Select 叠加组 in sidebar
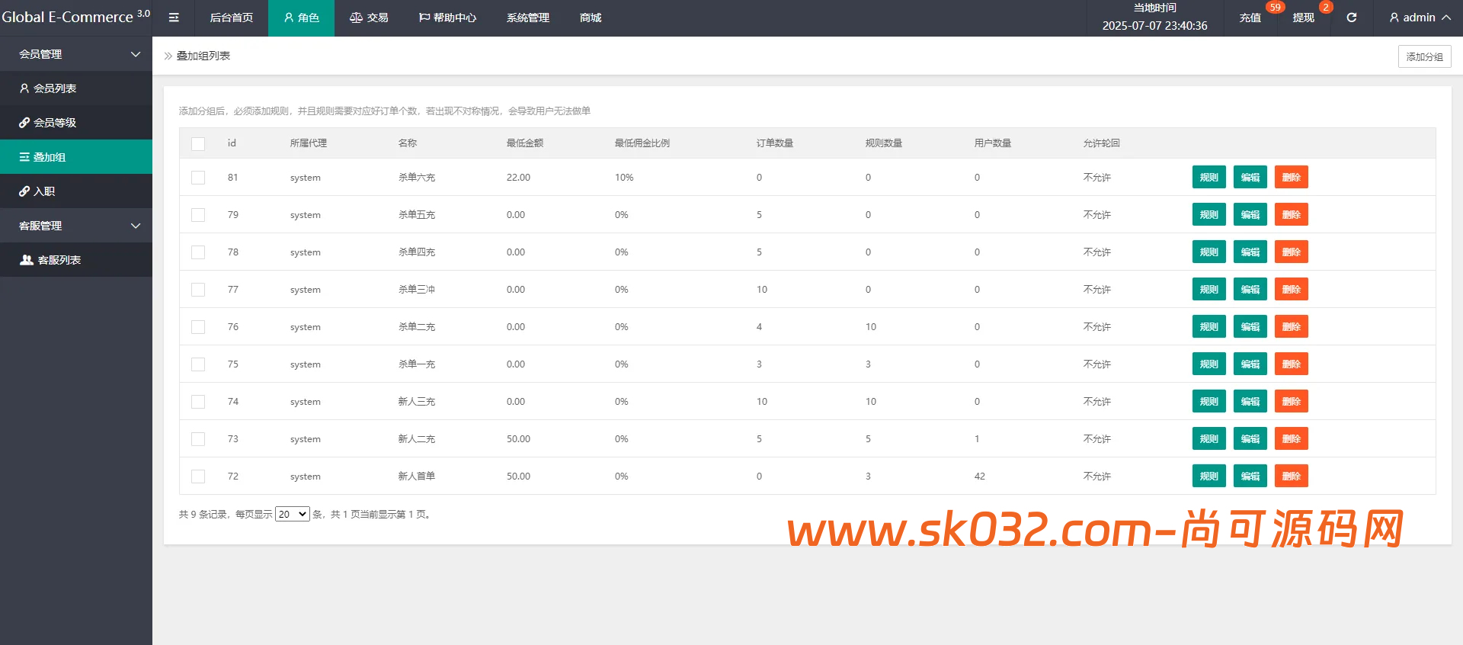Screen dimensions: 1463x645 76,157
